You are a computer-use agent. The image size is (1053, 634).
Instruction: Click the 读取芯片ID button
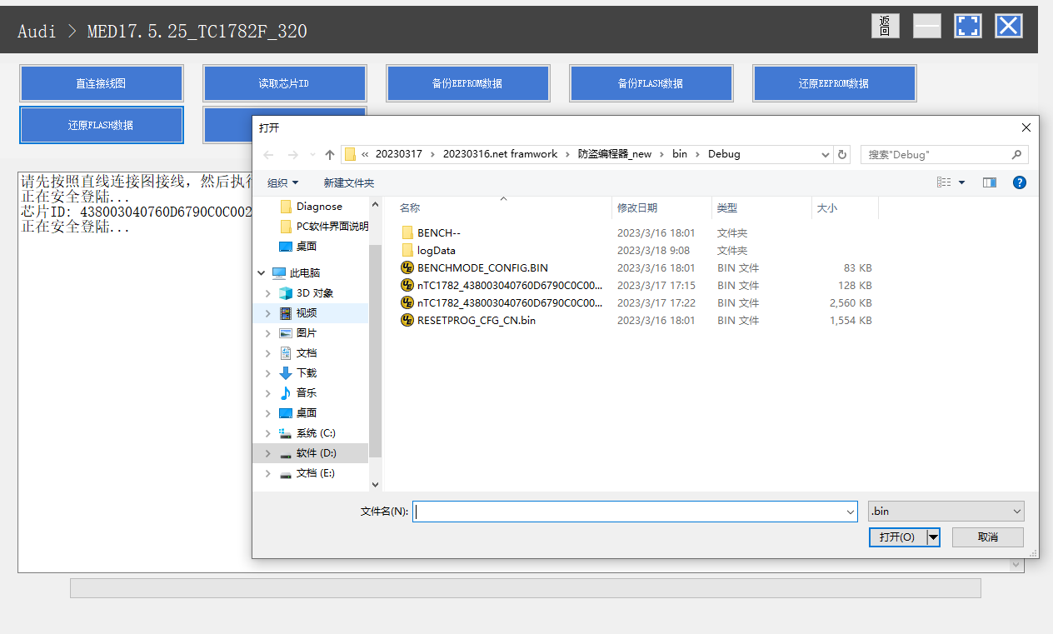[284, 83]
